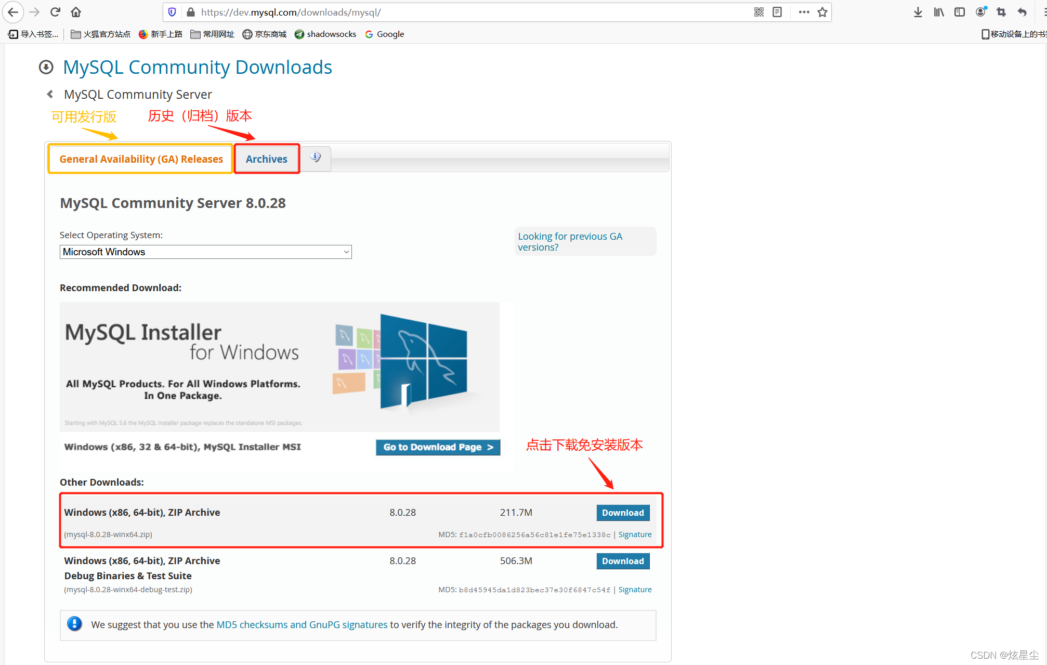Image resolution: width=1047 pixels, height=665 pixels.
Task: Open the Select Operating System dropdown
Action: tap(205, 252)
